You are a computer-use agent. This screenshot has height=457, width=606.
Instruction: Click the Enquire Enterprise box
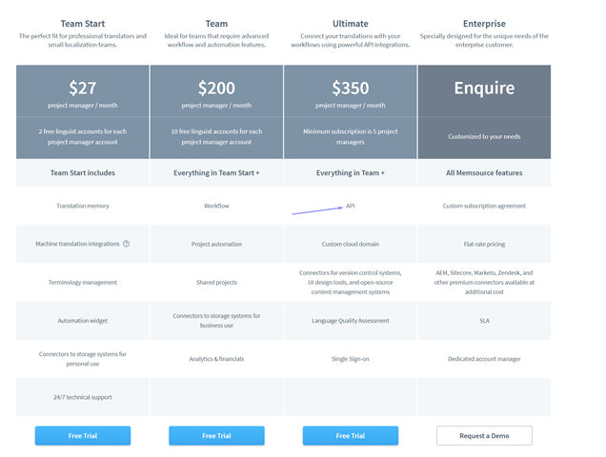point(484,89)
